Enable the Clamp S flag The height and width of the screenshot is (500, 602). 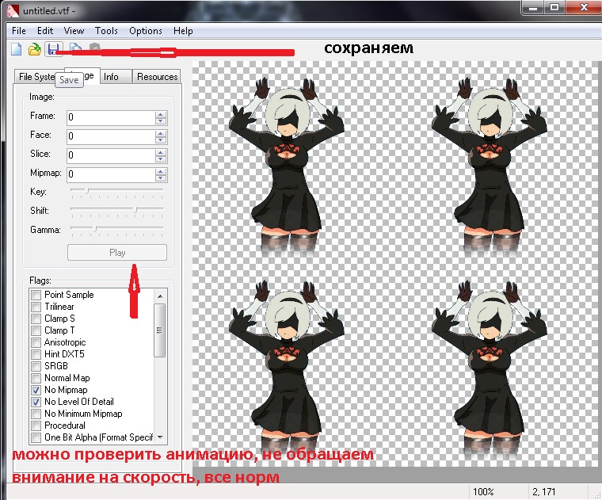click(36, 319)
